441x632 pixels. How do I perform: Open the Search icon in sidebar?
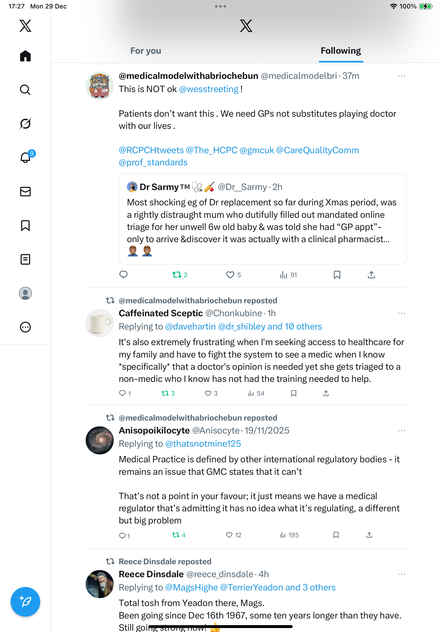tap(25, 90)
